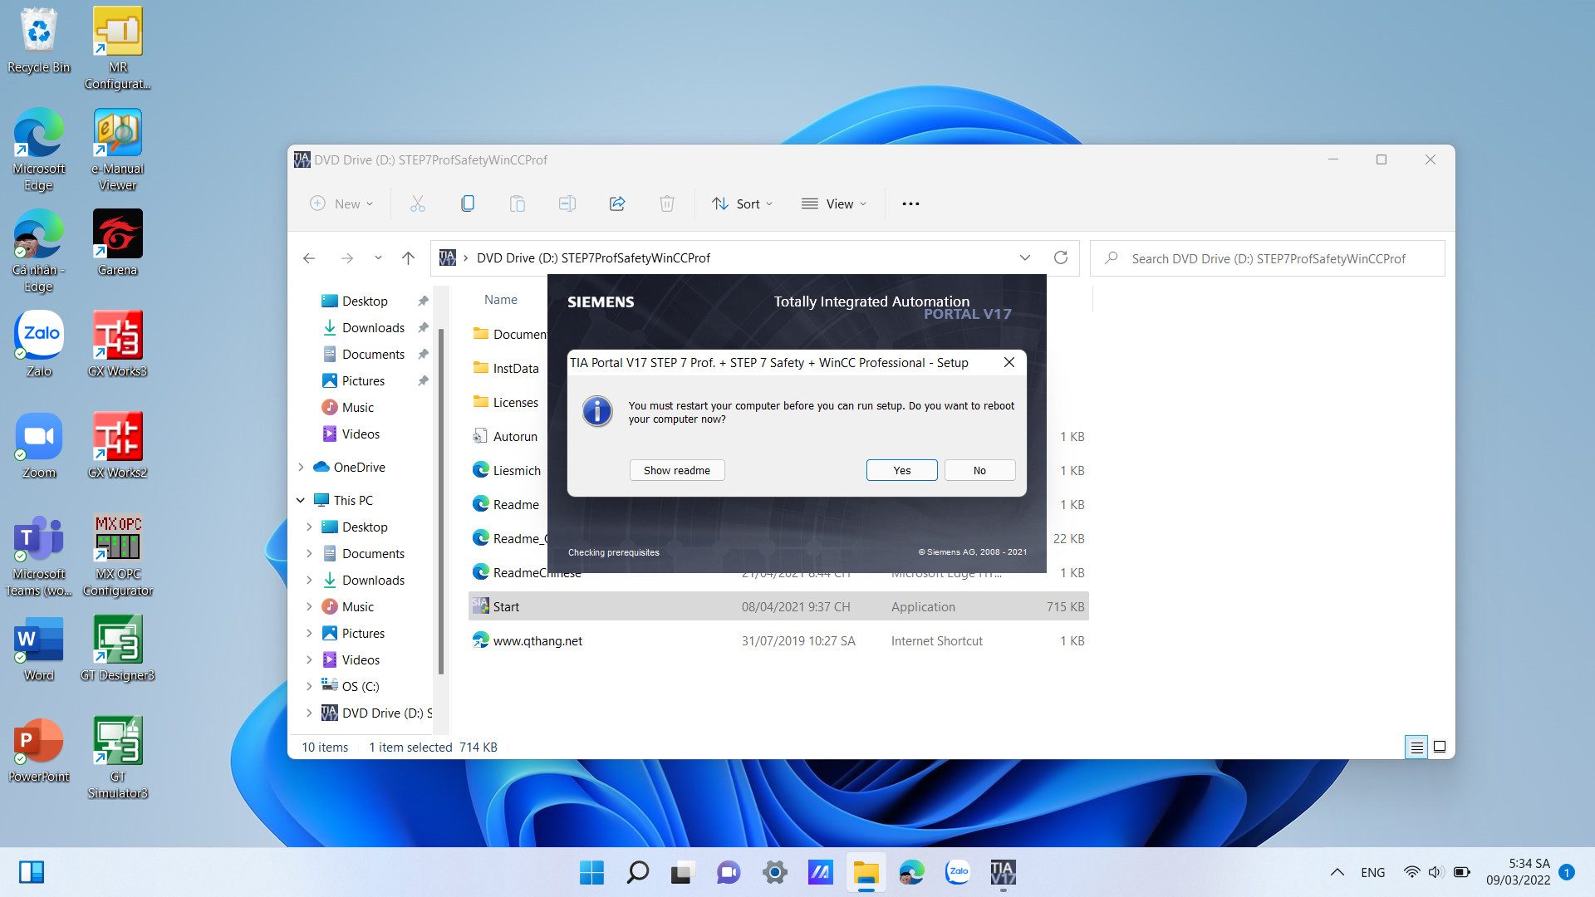Switch to details view icon in status bar
Screen dimensions: 1595x897
(x=1416, y=747)
